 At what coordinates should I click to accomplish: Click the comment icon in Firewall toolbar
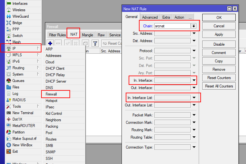tap(85, 43)
